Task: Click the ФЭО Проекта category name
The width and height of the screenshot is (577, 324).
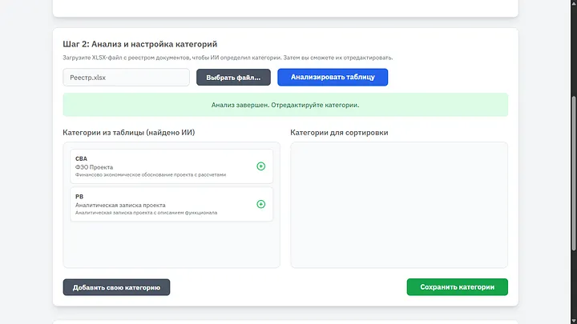Action: [94, 167]
